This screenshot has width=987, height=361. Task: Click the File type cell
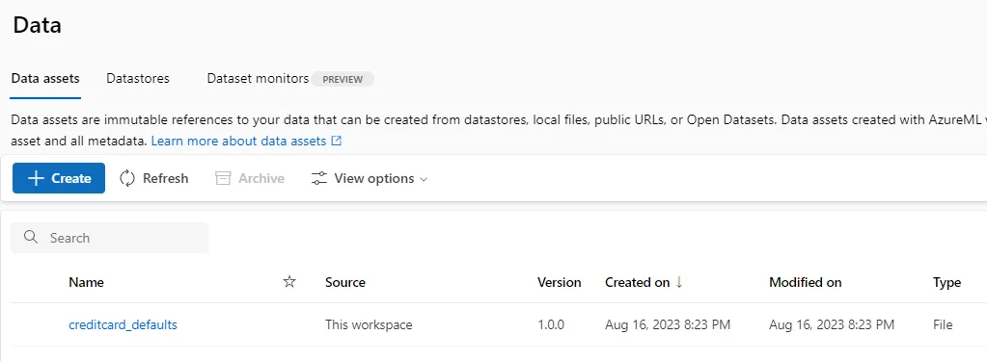(x=943, y=324)
